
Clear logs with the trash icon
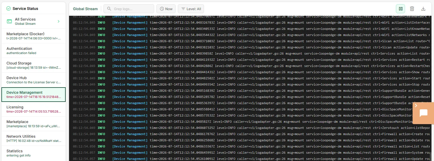[412, 9]
